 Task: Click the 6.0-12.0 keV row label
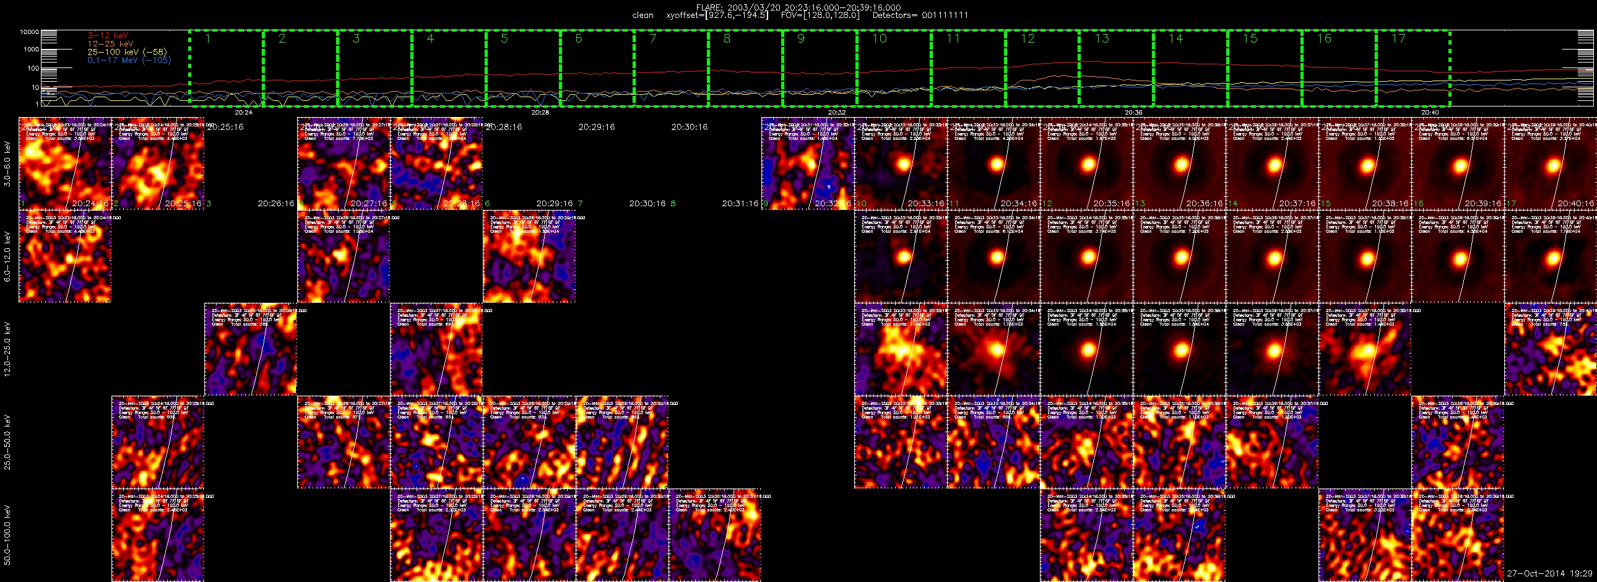7,256
